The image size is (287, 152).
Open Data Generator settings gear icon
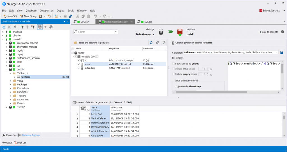283,32
